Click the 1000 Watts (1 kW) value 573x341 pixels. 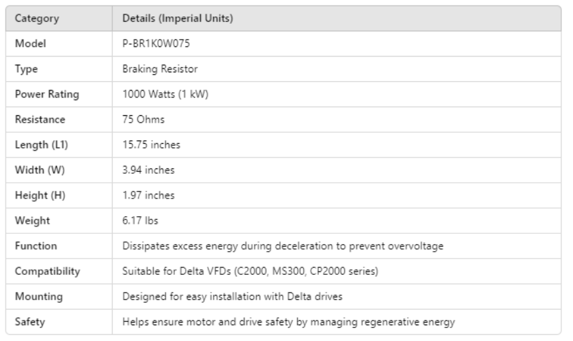pyautogui.click(x=165, y=94)
